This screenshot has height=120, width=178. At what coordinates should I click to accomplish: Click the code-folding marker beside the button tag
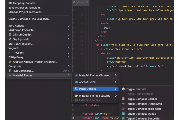pyautogui.click(x=82, y=54)
